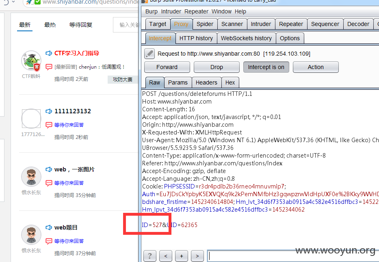The width and height of the screenshot is (379, 262).
Task: Click the forum keyword search input field
Action: [x=126, y=25]
